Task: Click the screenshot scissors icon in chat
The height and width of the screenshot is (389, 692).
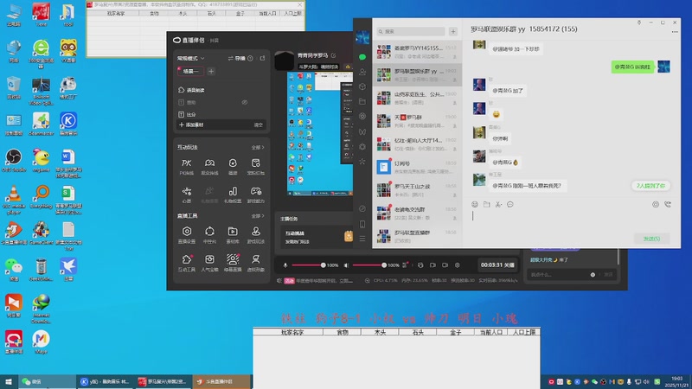Action: coord(498,204)
